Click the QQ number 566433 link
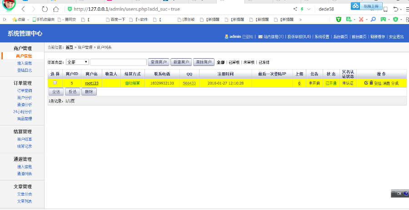The width and height of the screenshot is (409, 210). point(190,83)
